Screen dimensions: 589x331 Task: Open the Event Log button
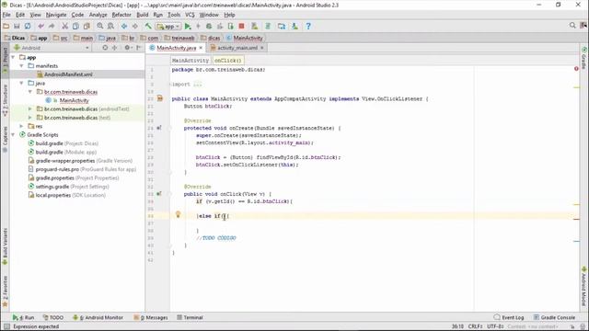508,317
